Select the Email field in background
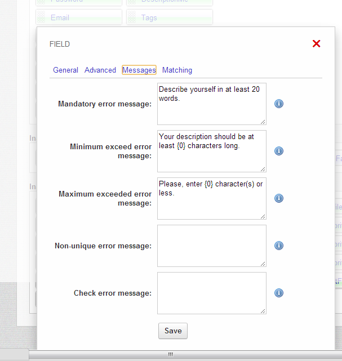Screen dimensions: 342x361 coord(79,17)
